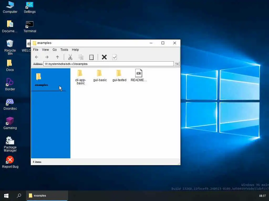Select the README markdown file
This screenshot has height=201, width=269.
[x=139, y=76]
